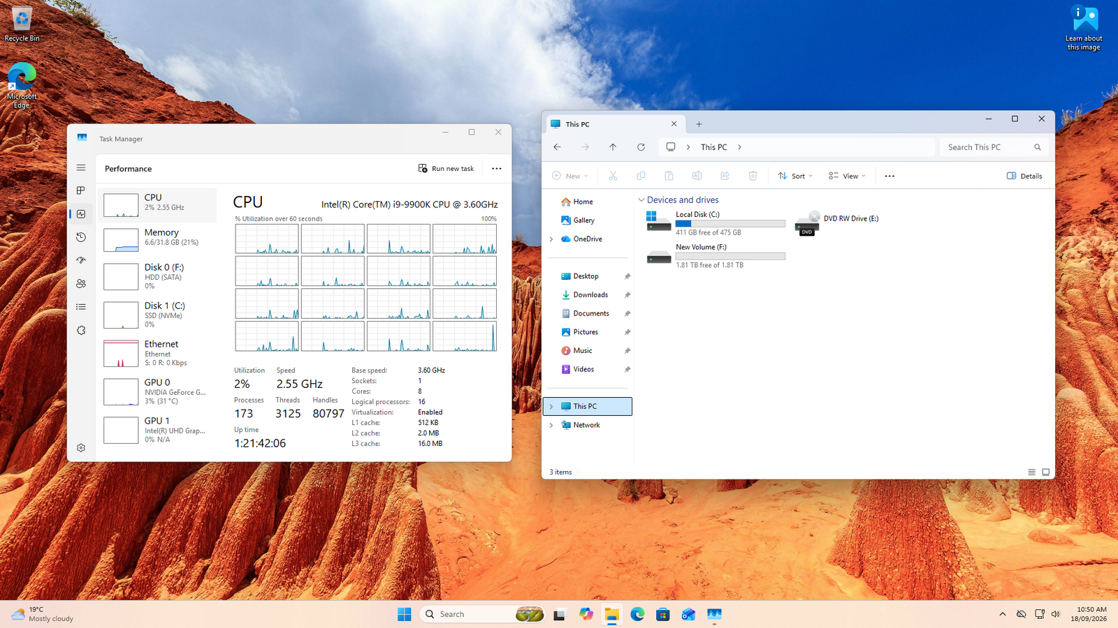Click the Refresh button in File Explorer
This screenshot has height=628, width=1118.
pyautogui.click(x=641, y=147)
